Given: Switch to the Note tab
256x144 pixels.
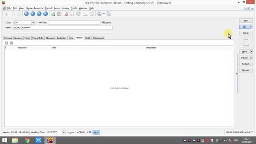Looking at the screenshot, I should [71, 38].
